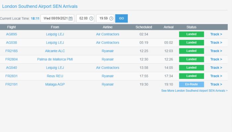The width and height of the screenshot is (232, 132).
Task: Open Air Contractors link for AG540
Action: (107, 68)
